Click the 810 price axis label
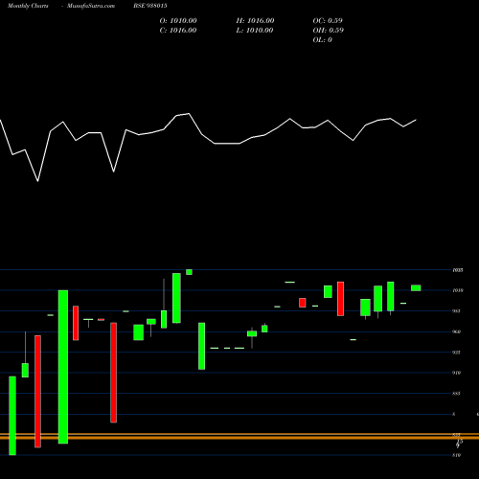The width and height of the screenshot is (479, 479). pos(457,455)
